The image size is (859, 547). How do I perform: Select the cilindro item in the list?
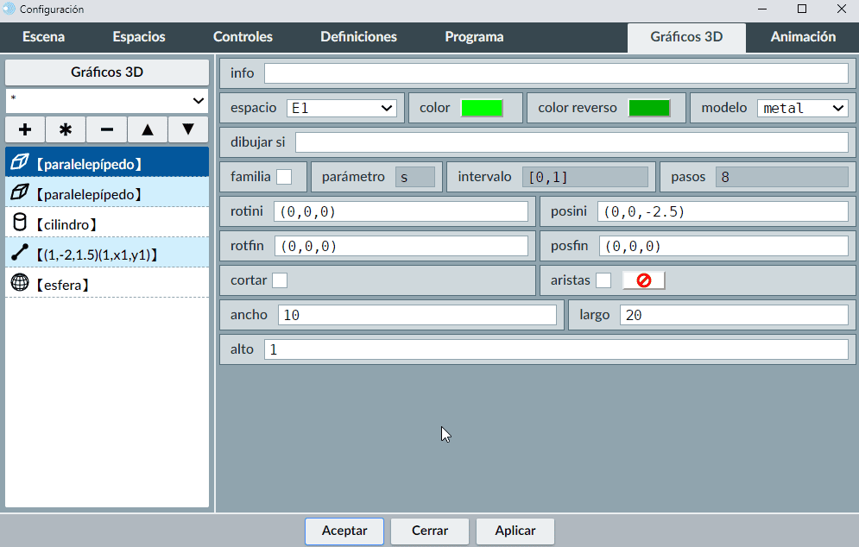(x=107, y=223)
